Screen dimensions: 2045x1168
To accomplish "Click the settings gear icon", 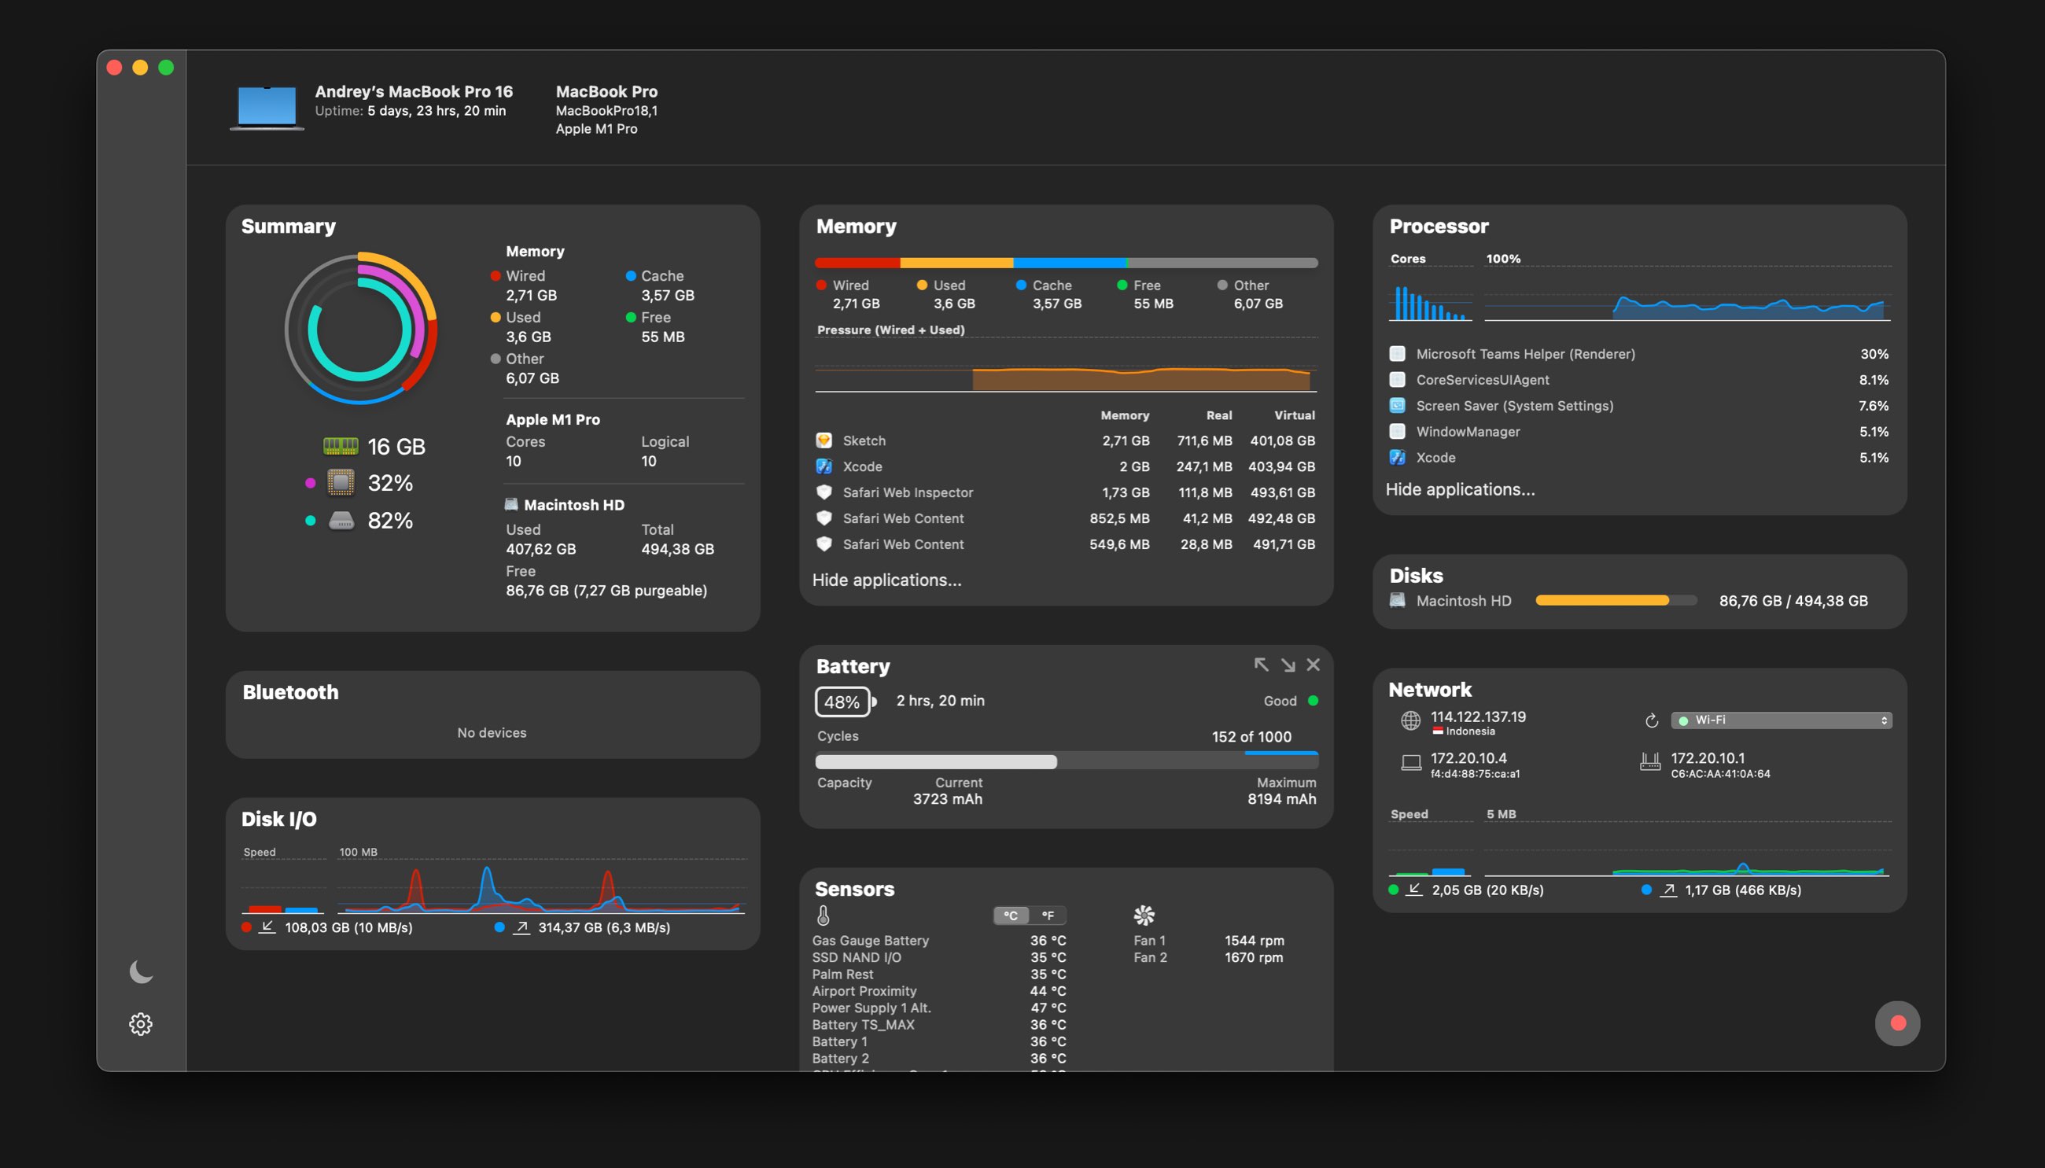I will point(141,1025).
